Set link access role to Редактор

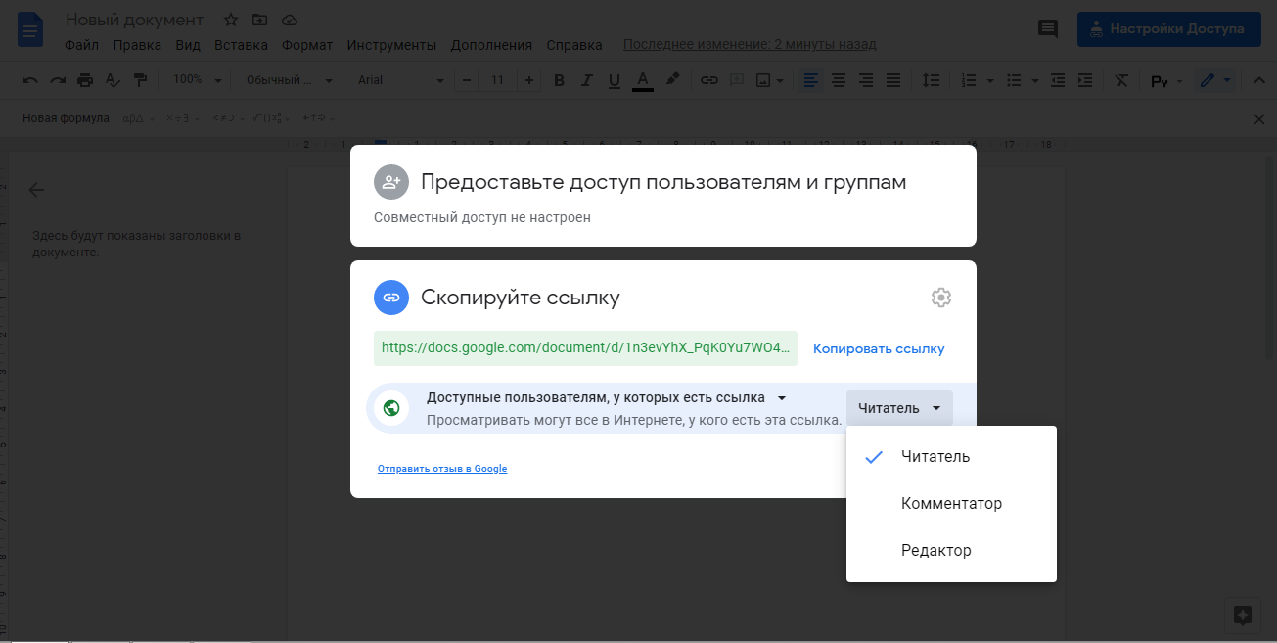(x=936, y=551)
